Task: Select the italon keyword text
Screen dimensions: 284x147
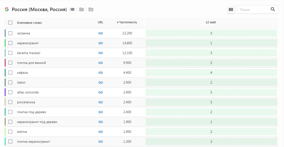Action: [21, 83]
